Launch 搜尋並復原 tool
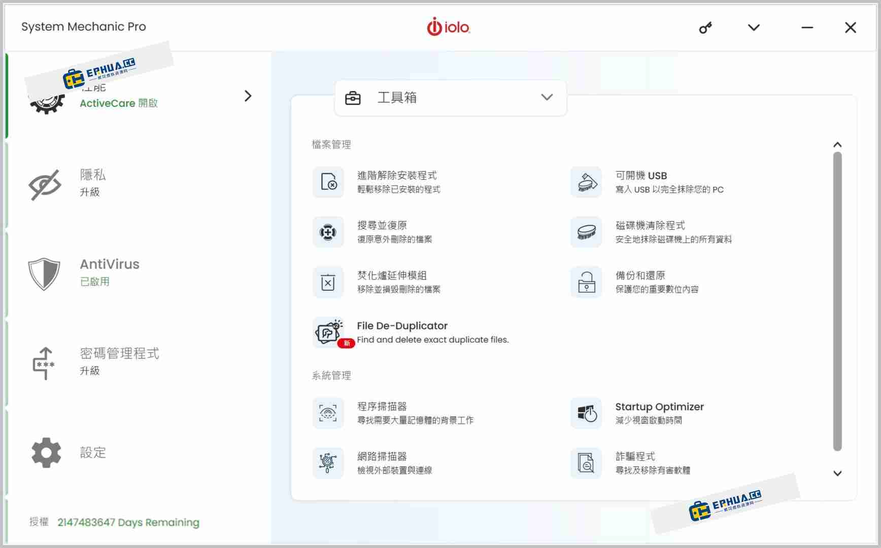The width and height of the screenshot is (881, 548). click(x=394, y=231)
